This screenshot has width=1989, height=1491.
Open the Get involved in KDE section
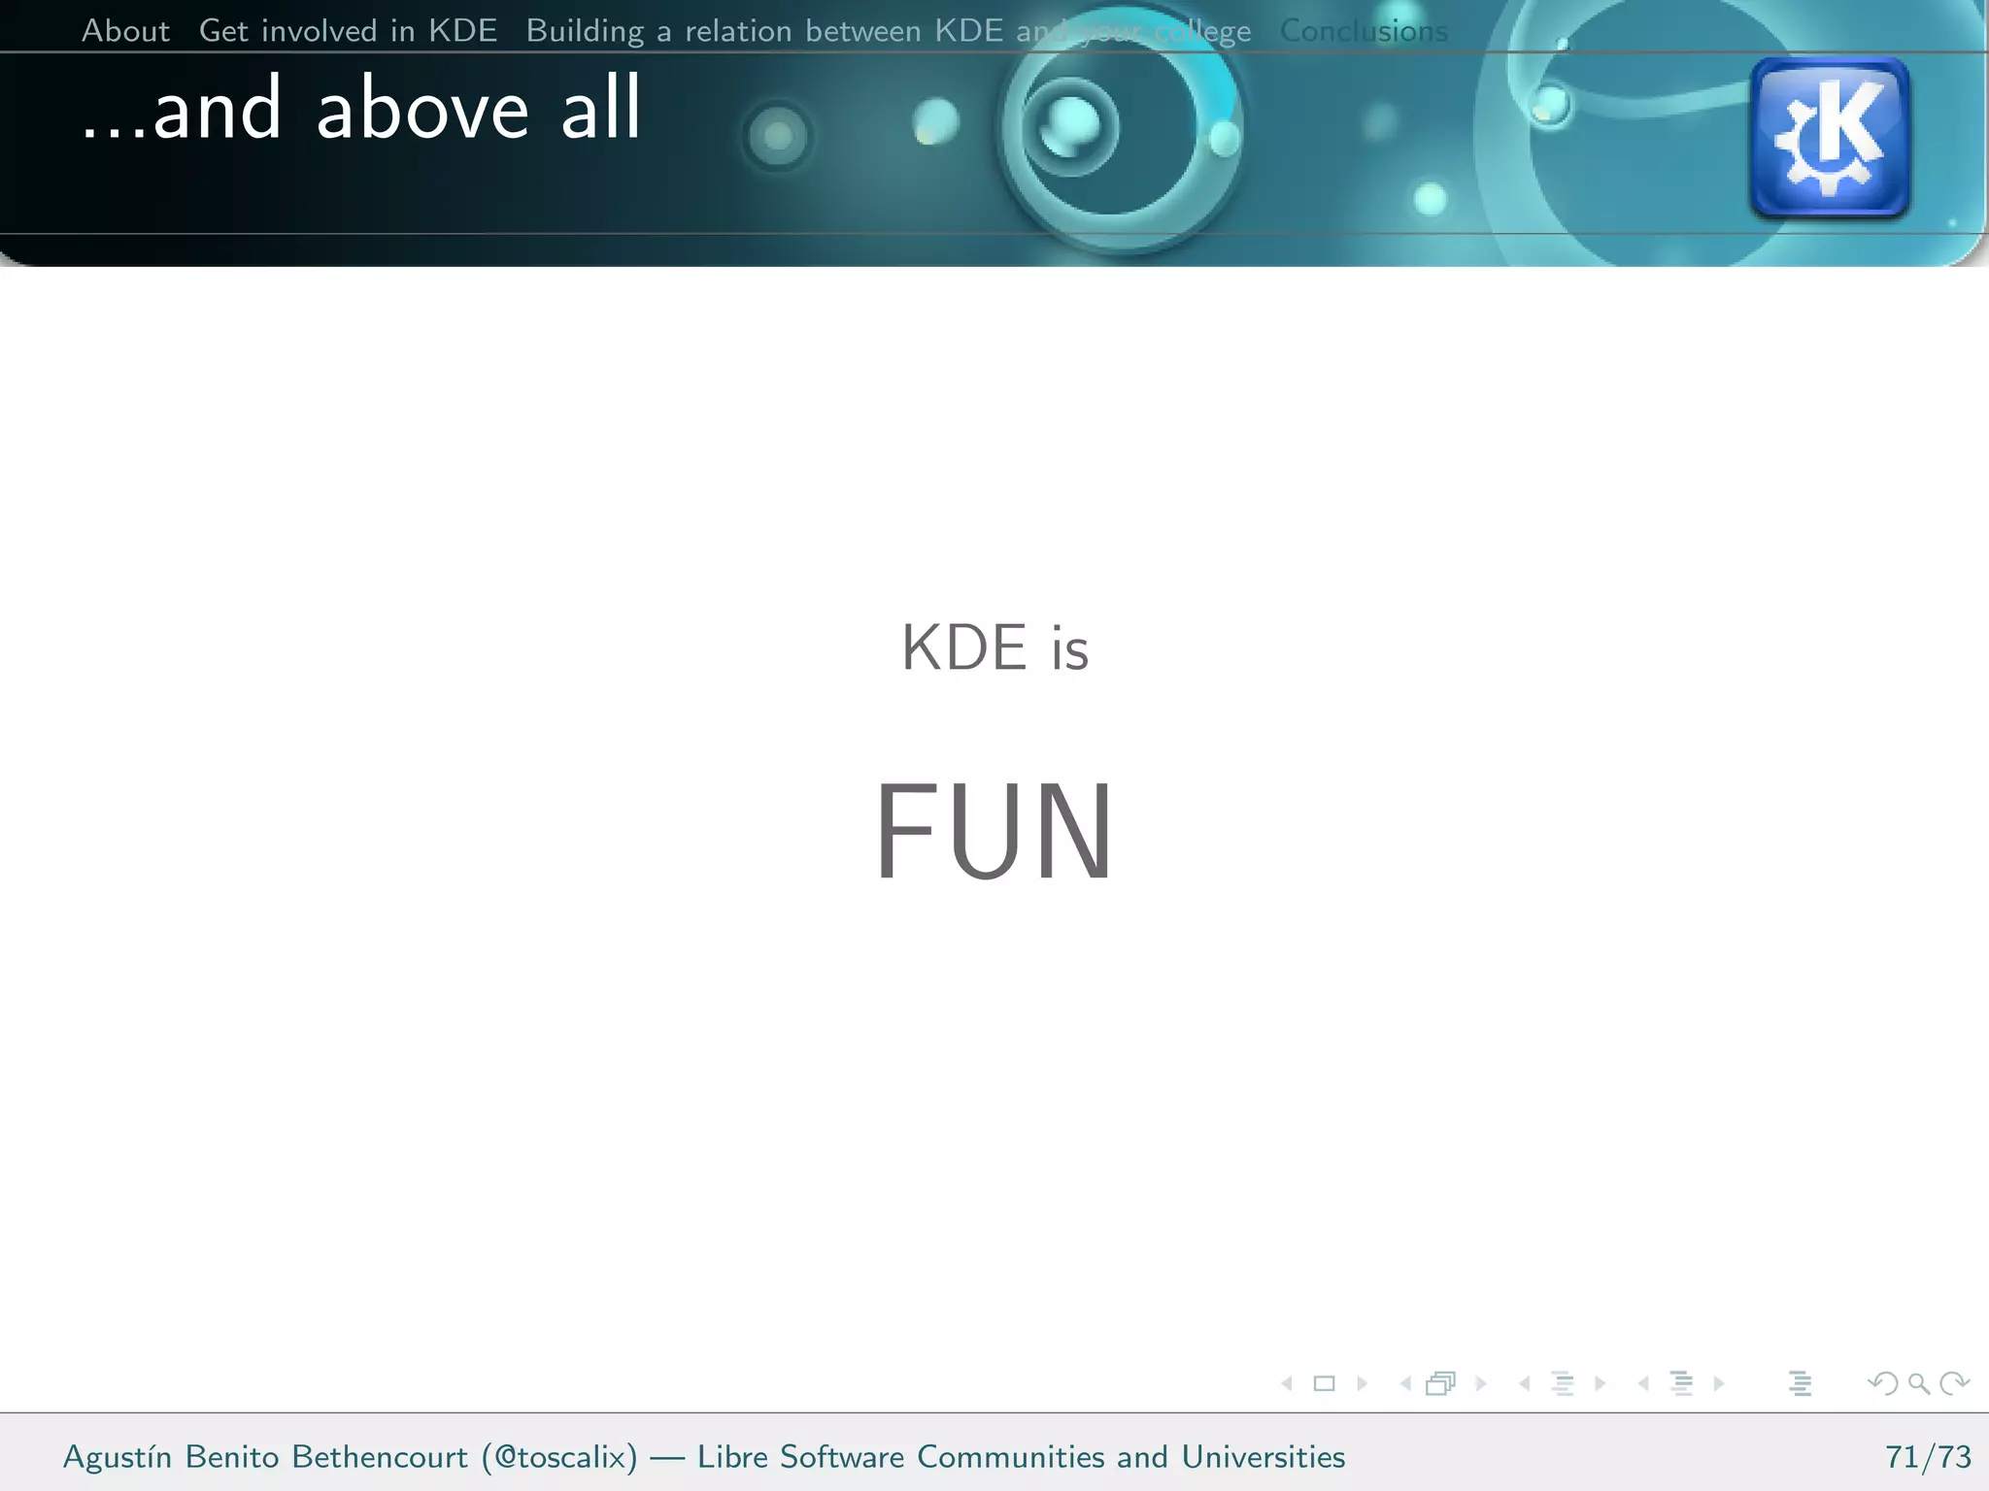(348, 31)
